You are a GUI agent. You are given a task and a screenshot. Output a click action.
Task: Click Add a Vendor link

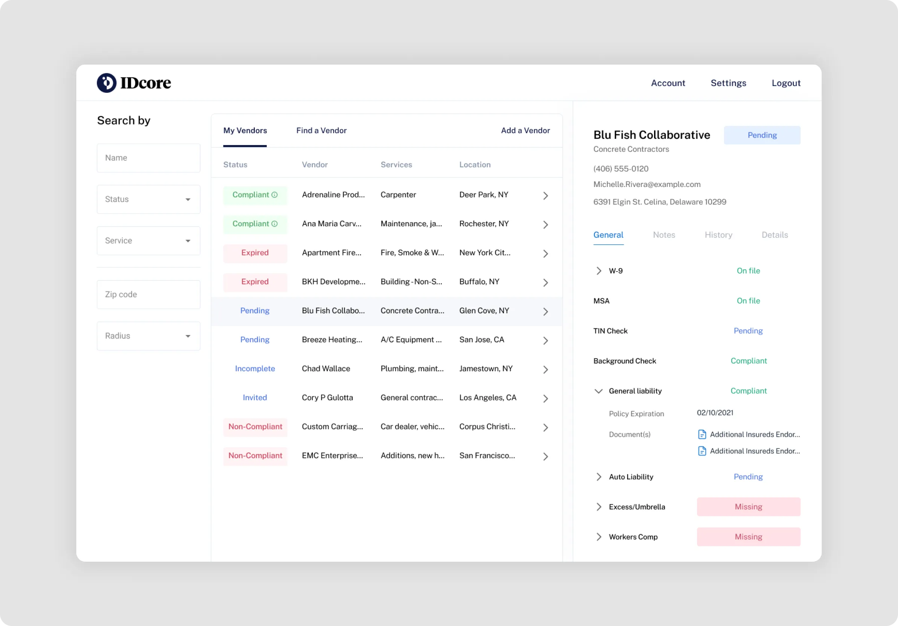coord(525,131)
